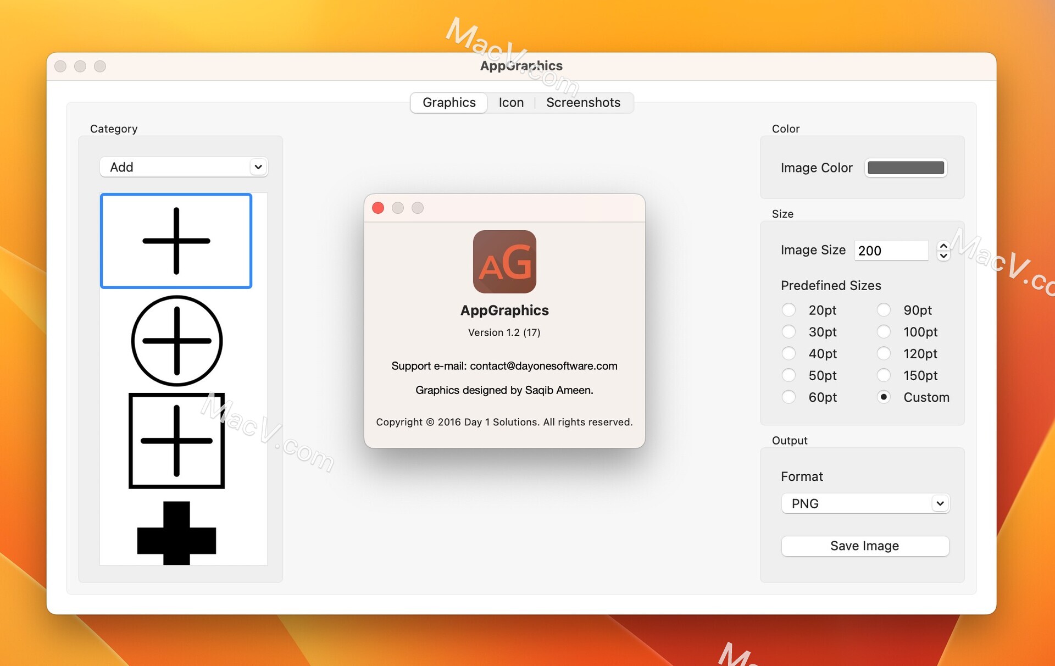1055x666 pixels.
Task: Click the Copyright 2016 Day 1 Solutions line
Action: 504,422
